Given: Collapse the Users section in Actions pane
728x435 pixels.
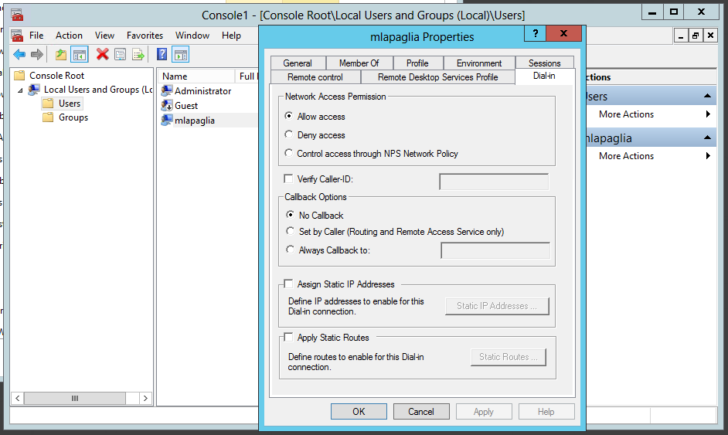Looking at the screenshot, I should tap(708, 96).
